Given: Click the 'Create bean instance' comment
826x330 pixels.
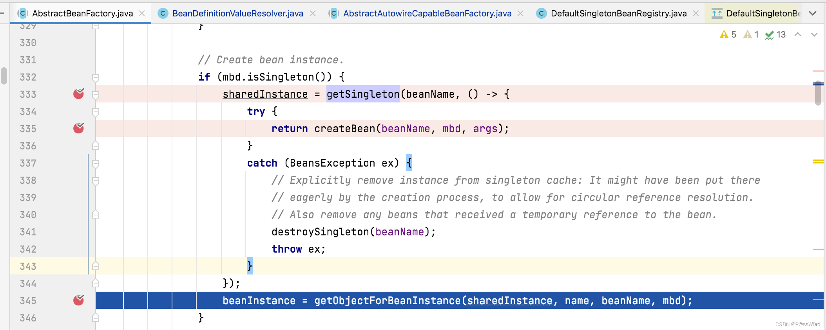Looking at the screenshot, I should pyautogui.click(x=271, y=60).
